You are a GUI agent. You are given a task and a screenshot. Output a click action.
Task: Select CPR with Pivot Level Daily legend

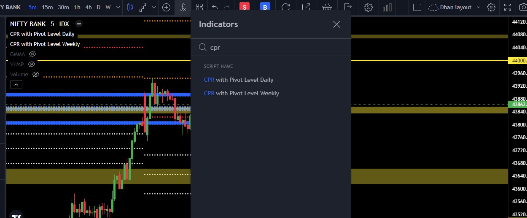[x=42, y=34]
